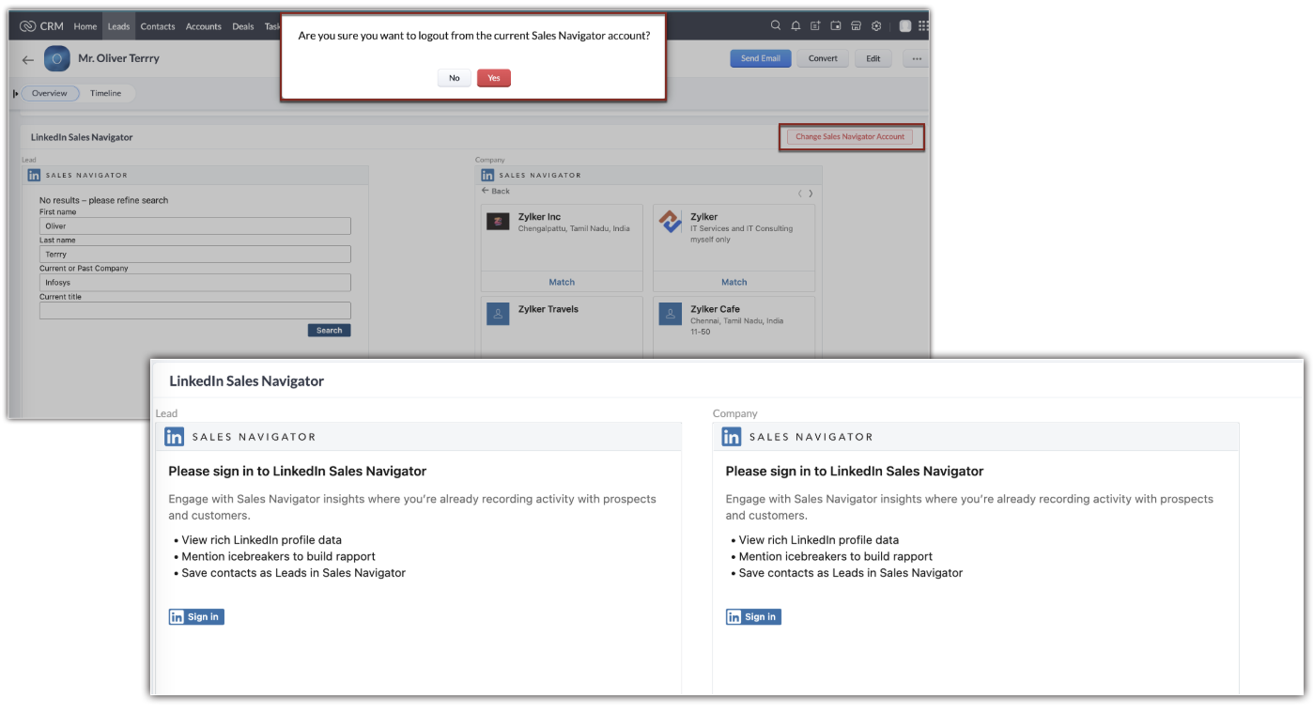The height and width of the screenshot is (714, 1313).
Task: Click the First name field with Oliver
Action: click(195, 226)
